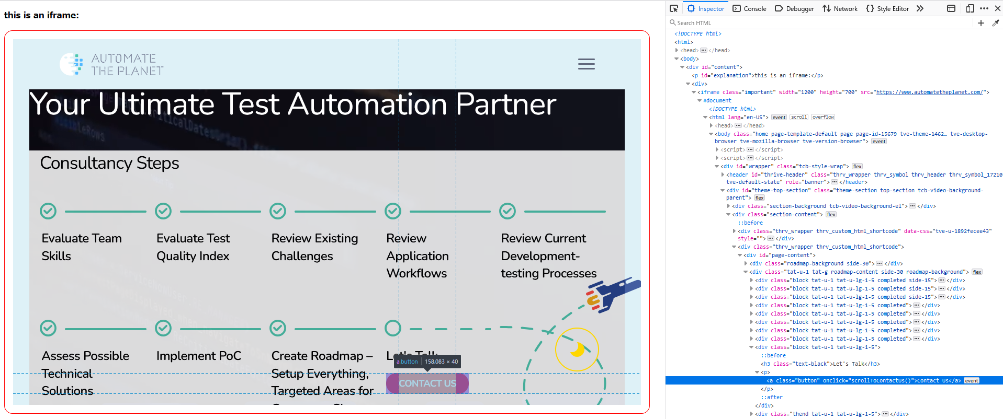Click the plus icon to create a new node
The height and width of the screenshot is (419, 1003).
(x=981, y=23)
